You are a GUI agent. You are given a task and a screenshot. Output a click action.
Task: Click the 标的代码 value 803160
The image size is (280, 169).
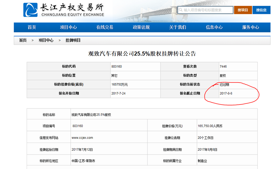[x=117, y=67]
